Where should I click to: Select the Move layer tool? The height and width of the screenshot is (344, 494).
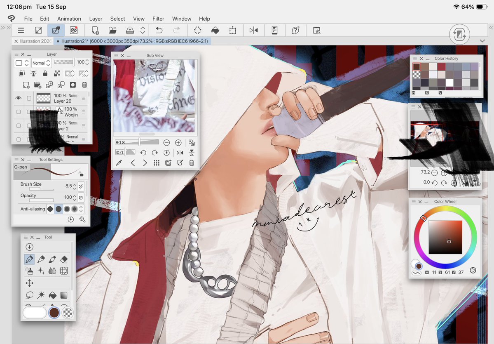tap(29, 283)
